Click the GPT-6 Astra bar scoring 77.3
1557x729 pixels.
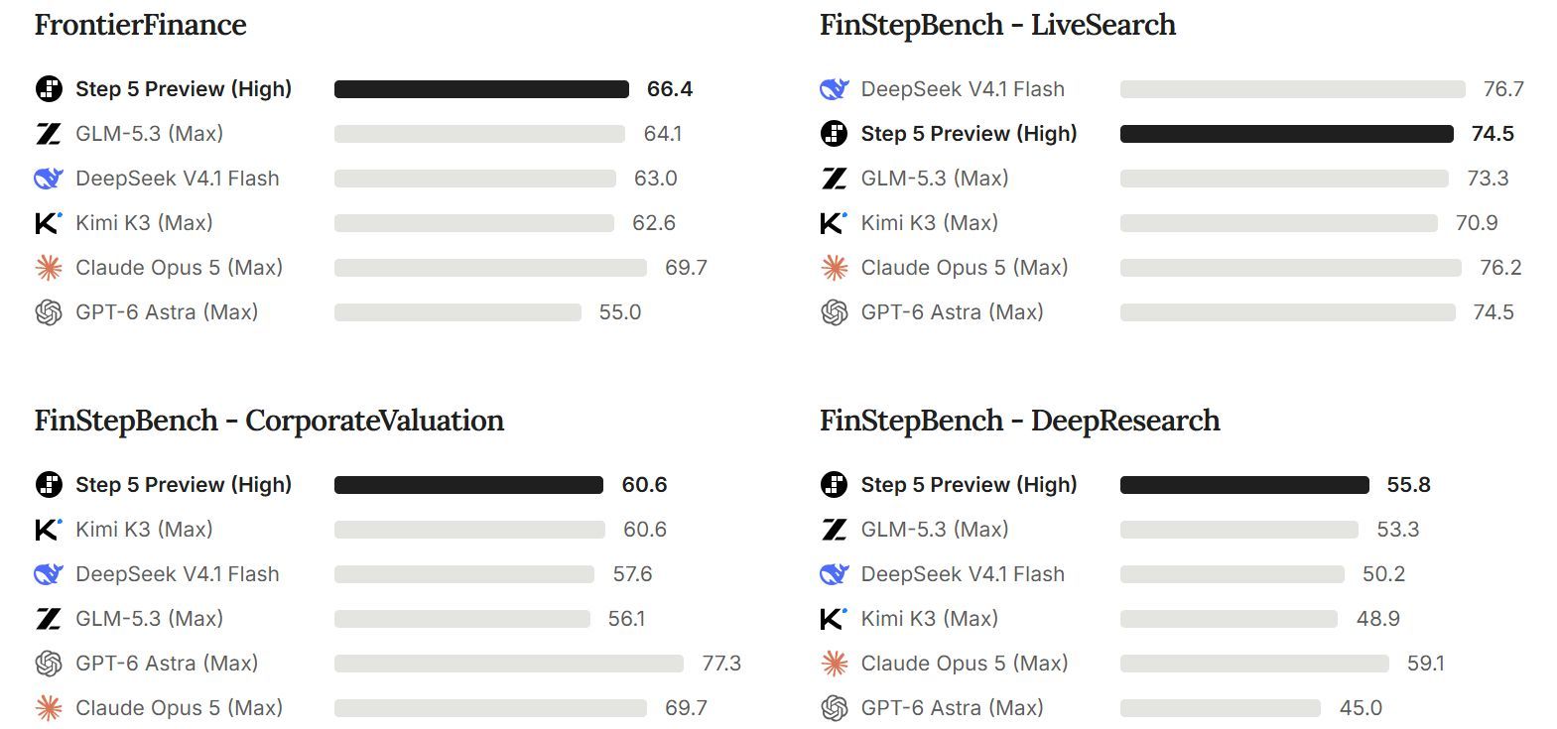pyautogui.click(x=509, y=664)
